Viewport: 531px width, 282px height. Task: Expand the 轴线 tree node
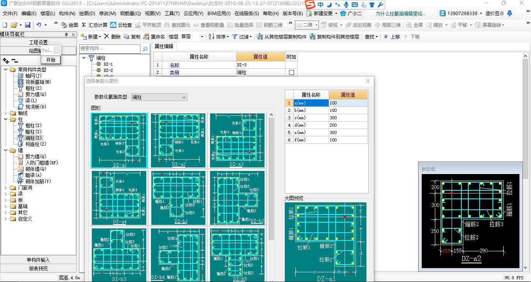pos(6,113)
